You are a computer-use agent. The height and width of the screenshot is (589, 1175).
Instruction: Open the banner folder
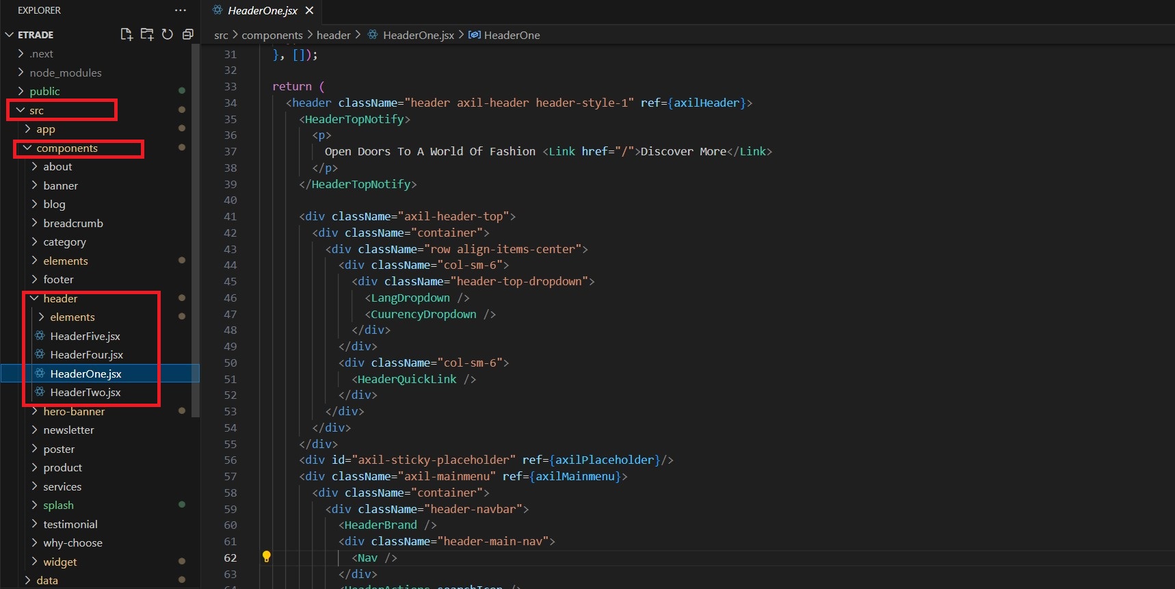pos(60,185)
